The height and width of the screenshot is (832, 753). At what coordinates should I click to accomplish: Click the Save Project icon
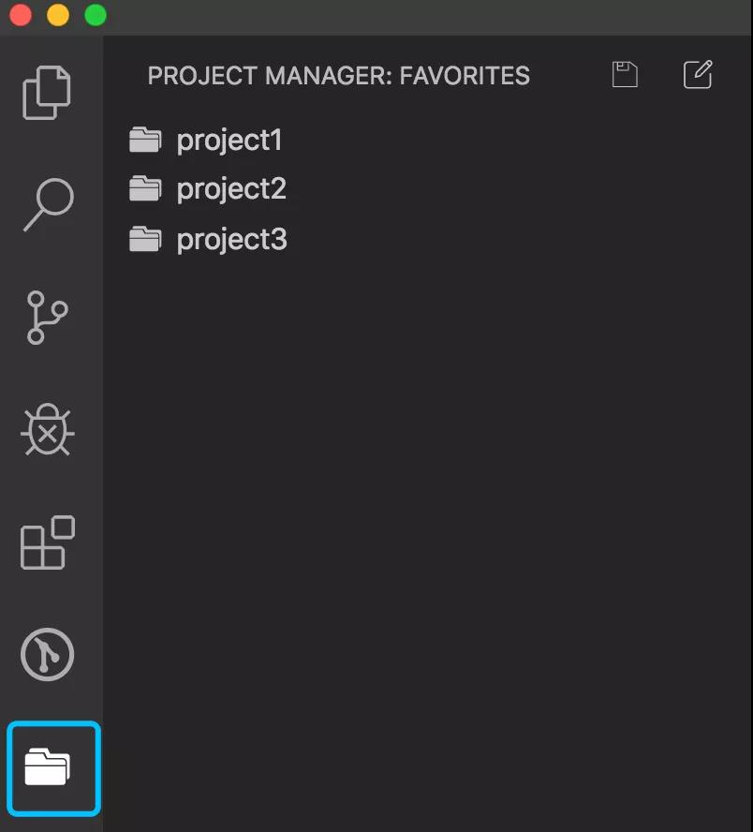click(625, 74)
